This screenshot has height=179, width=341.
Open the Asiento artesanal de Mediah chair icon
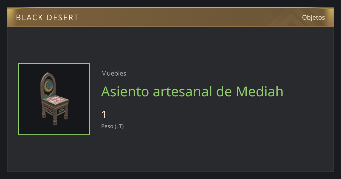pos(54,99)
